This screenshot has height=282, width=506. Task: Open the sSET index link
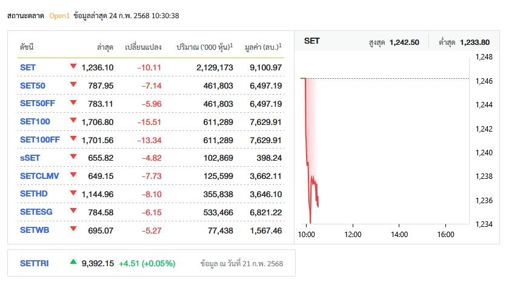pyautogui.click(x=30, y=158)
